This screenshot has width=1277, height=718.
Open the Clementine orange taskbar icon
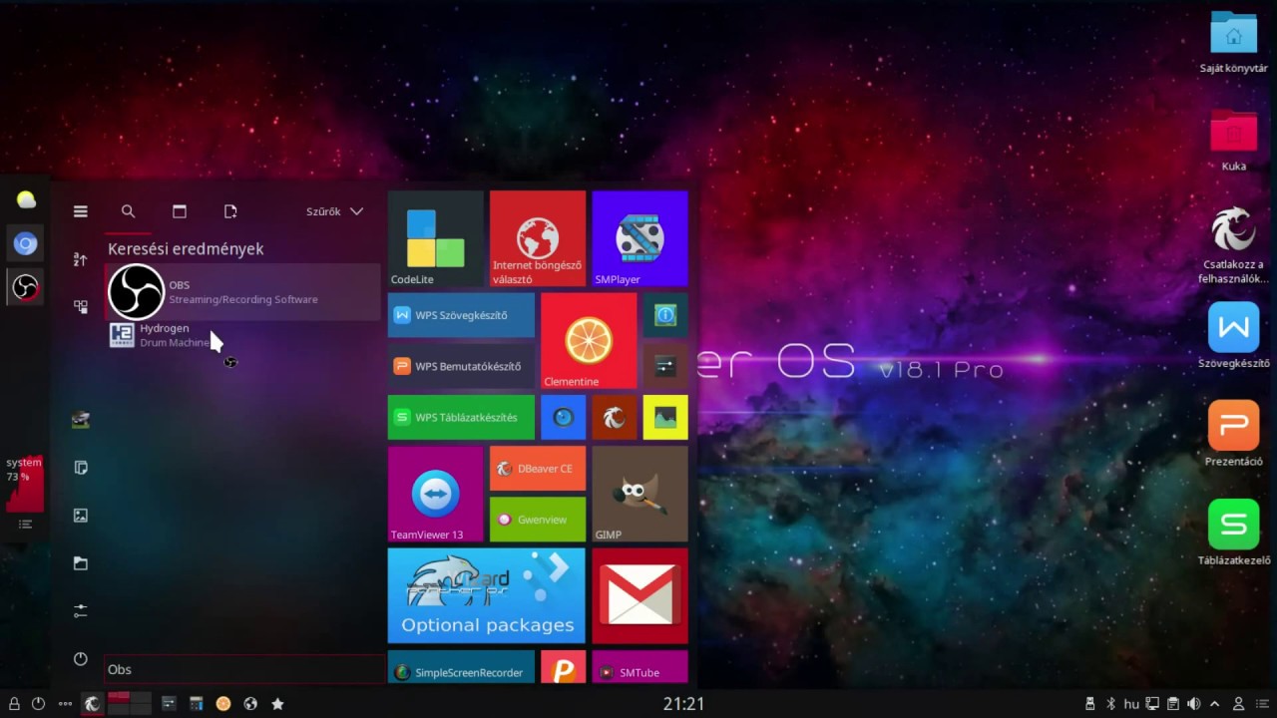click(x=223, y=703)
